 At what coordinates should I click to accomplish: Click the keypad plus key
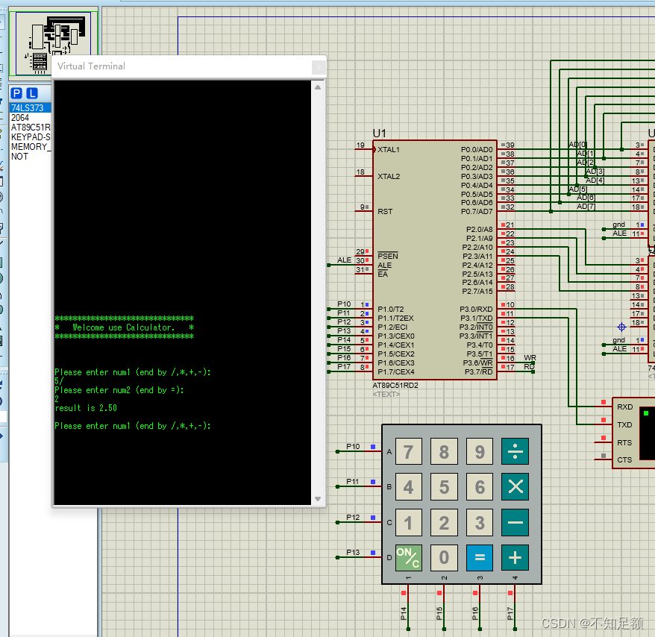pyautogui.click(x=515, y=558)
